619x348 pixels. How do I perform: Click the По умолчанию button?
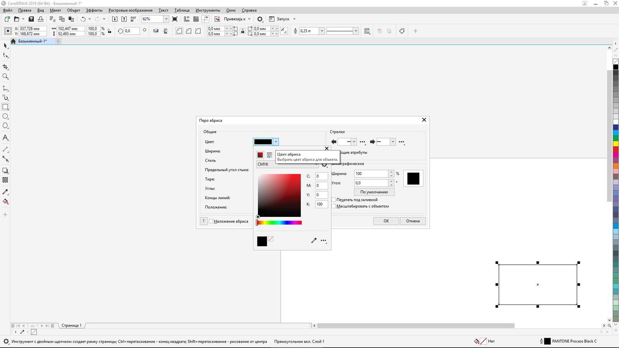coord(374,192)
